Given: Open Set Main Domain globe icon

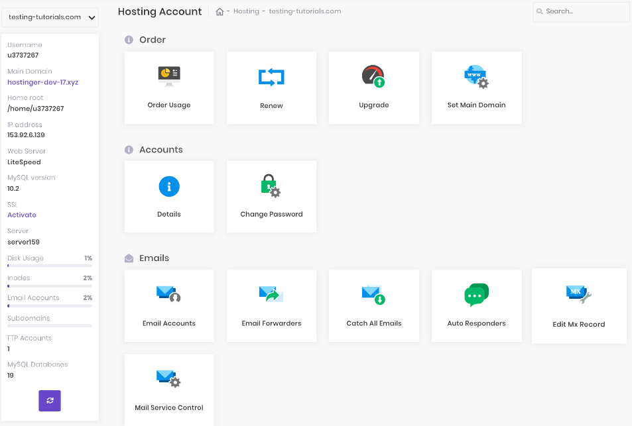Looking at the screenshot, I should pyautogui.click(x=476, y=77).
